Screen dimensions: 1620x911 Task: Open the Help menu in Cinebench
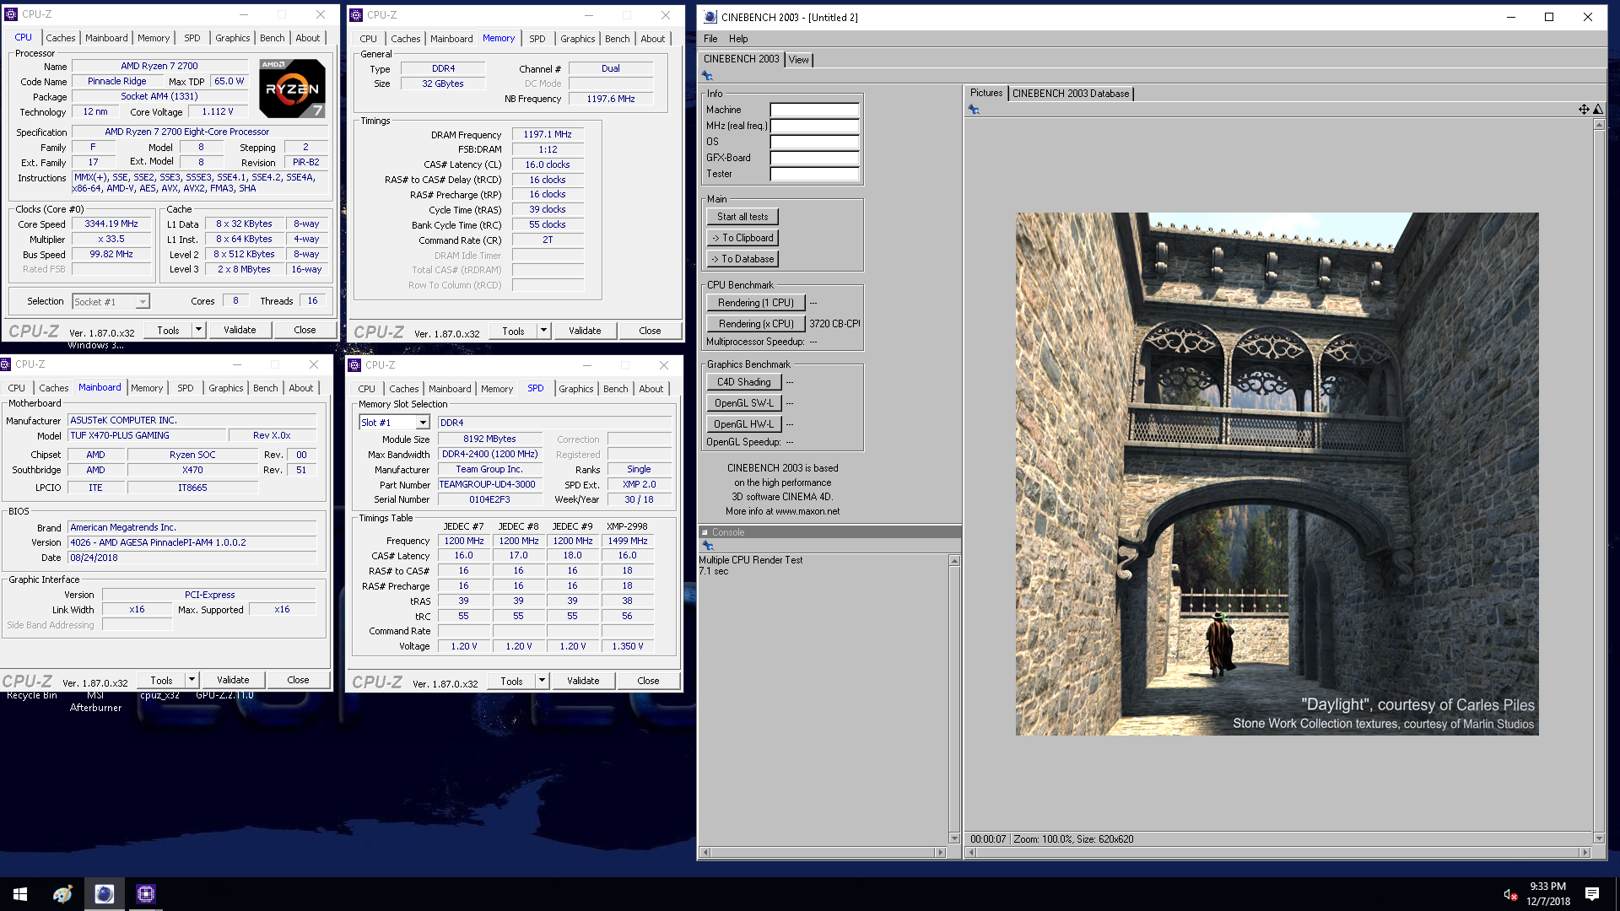[738, 39]
